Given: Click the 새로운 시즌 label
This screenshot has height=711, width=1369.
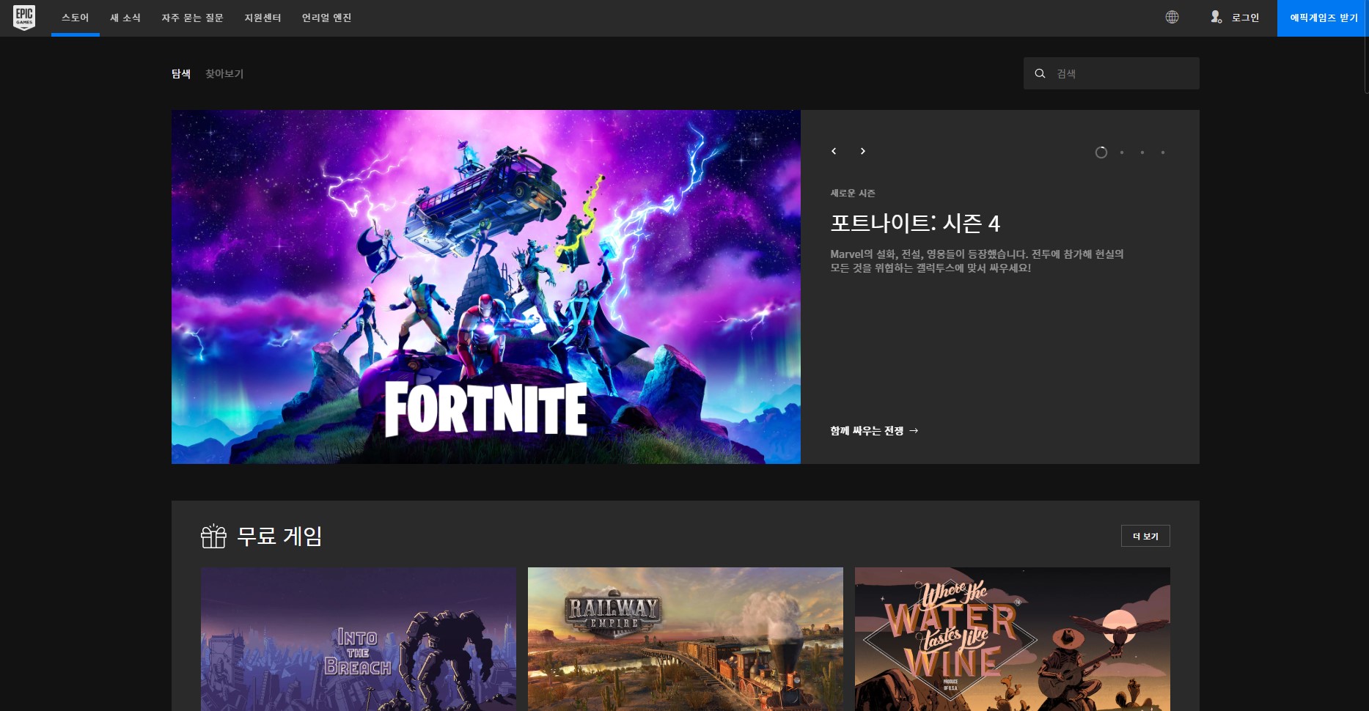Looking at the screenshot, I should [853, 193].
